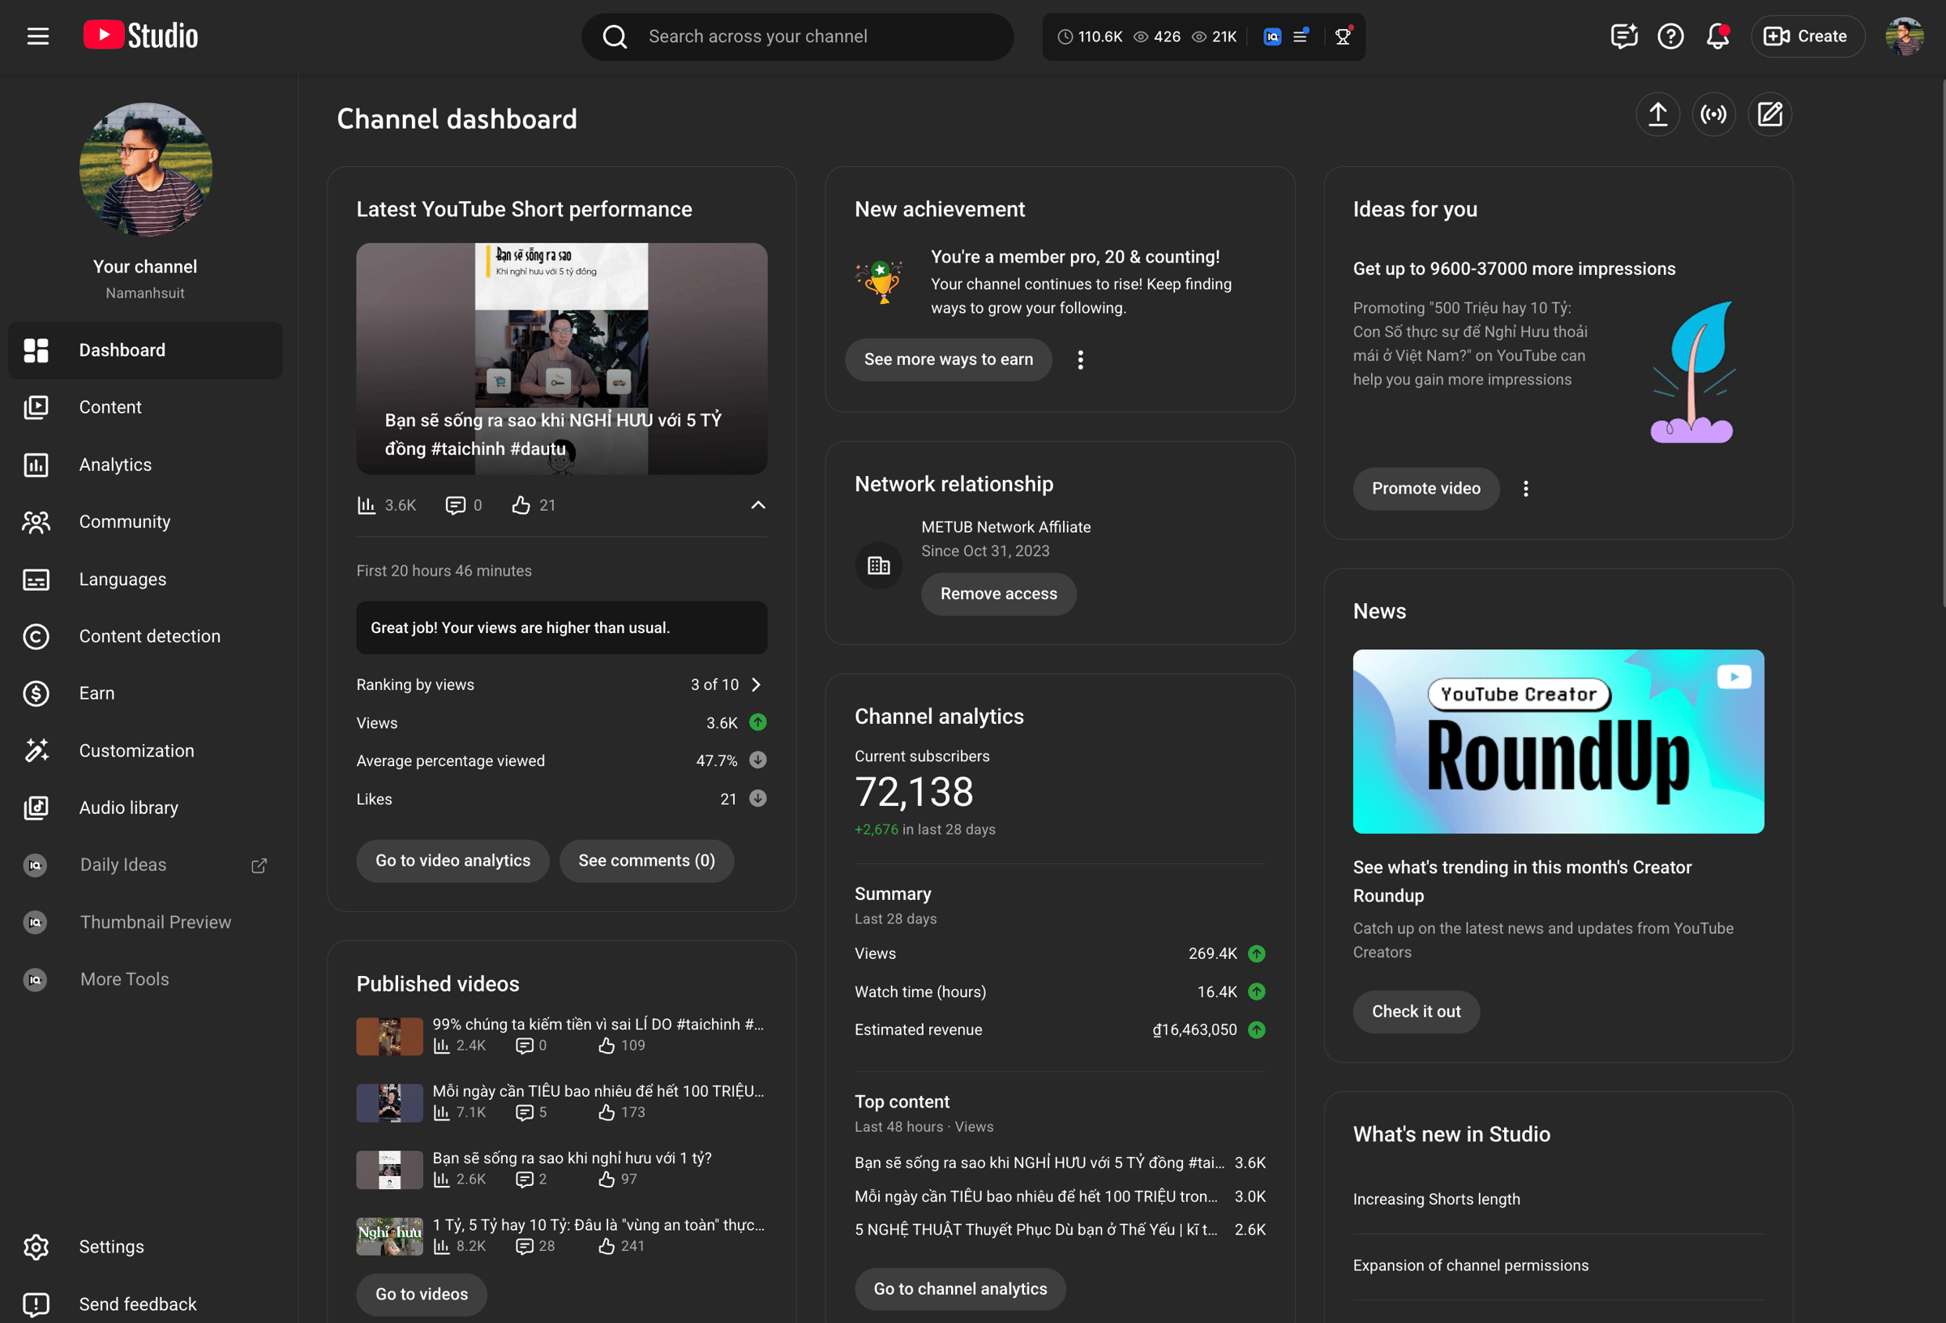Open the YouTube Creator RoundUp news image

point(1558,741)
